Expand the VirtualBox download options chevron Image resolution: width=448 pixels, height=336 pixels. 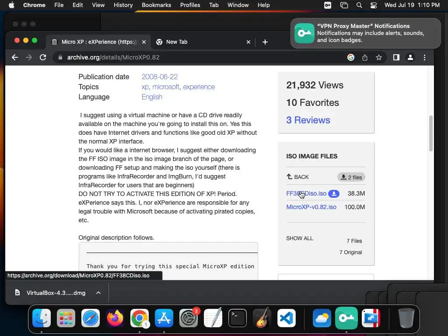tap(98, 293)
